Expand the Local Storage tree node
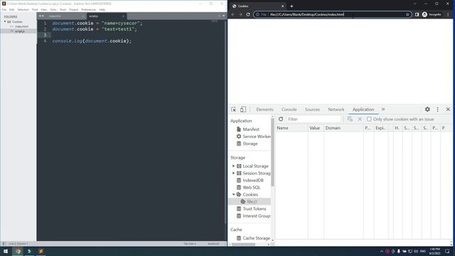 pyautogui.click(x=233, y=166)
